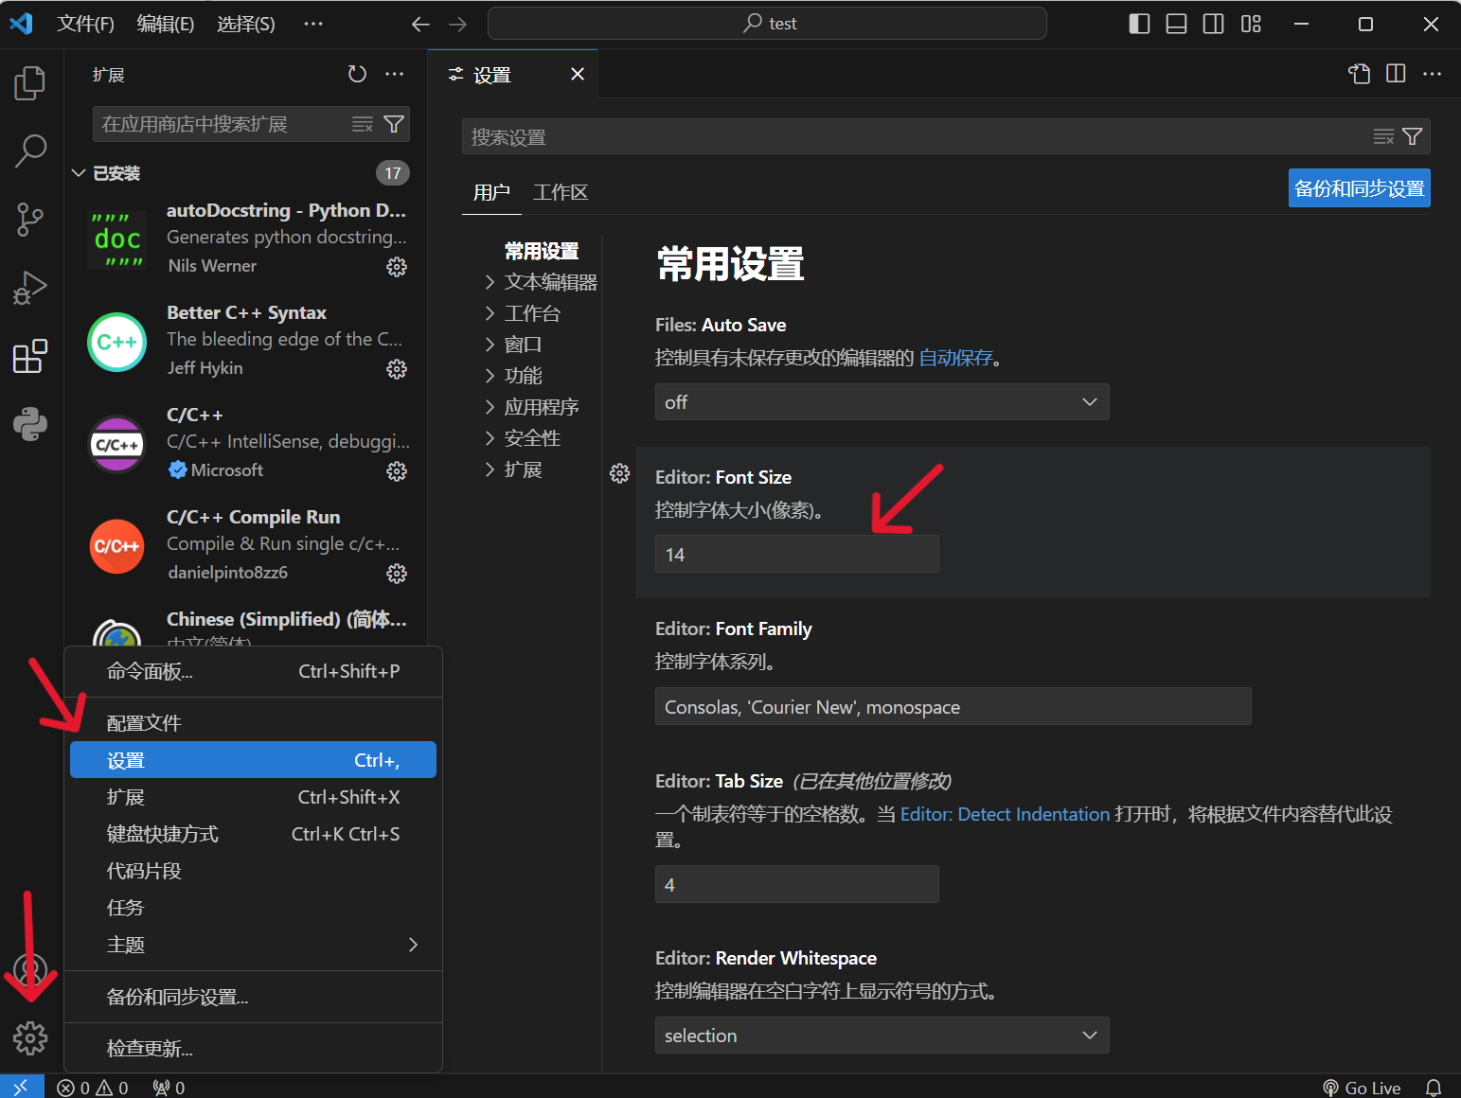1461x1098 pixels.
Task: Choose 键盘快捷方式 from the Manage menu
Action: pos(253,834)
